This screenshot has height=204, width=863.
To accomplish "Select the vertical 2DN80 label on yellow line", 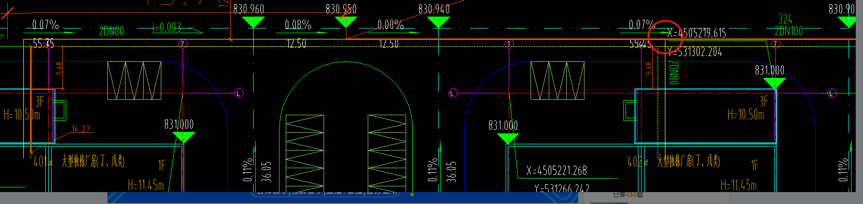I will click(x=673, y=72).
